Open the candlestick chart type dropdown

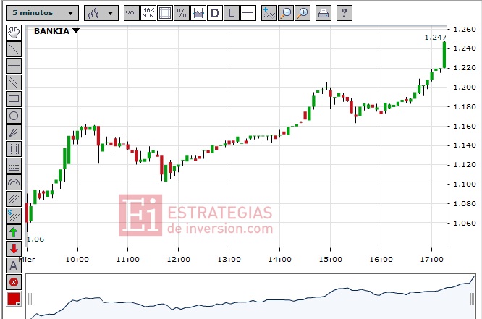pyautogui.click(x=101, y=13)
